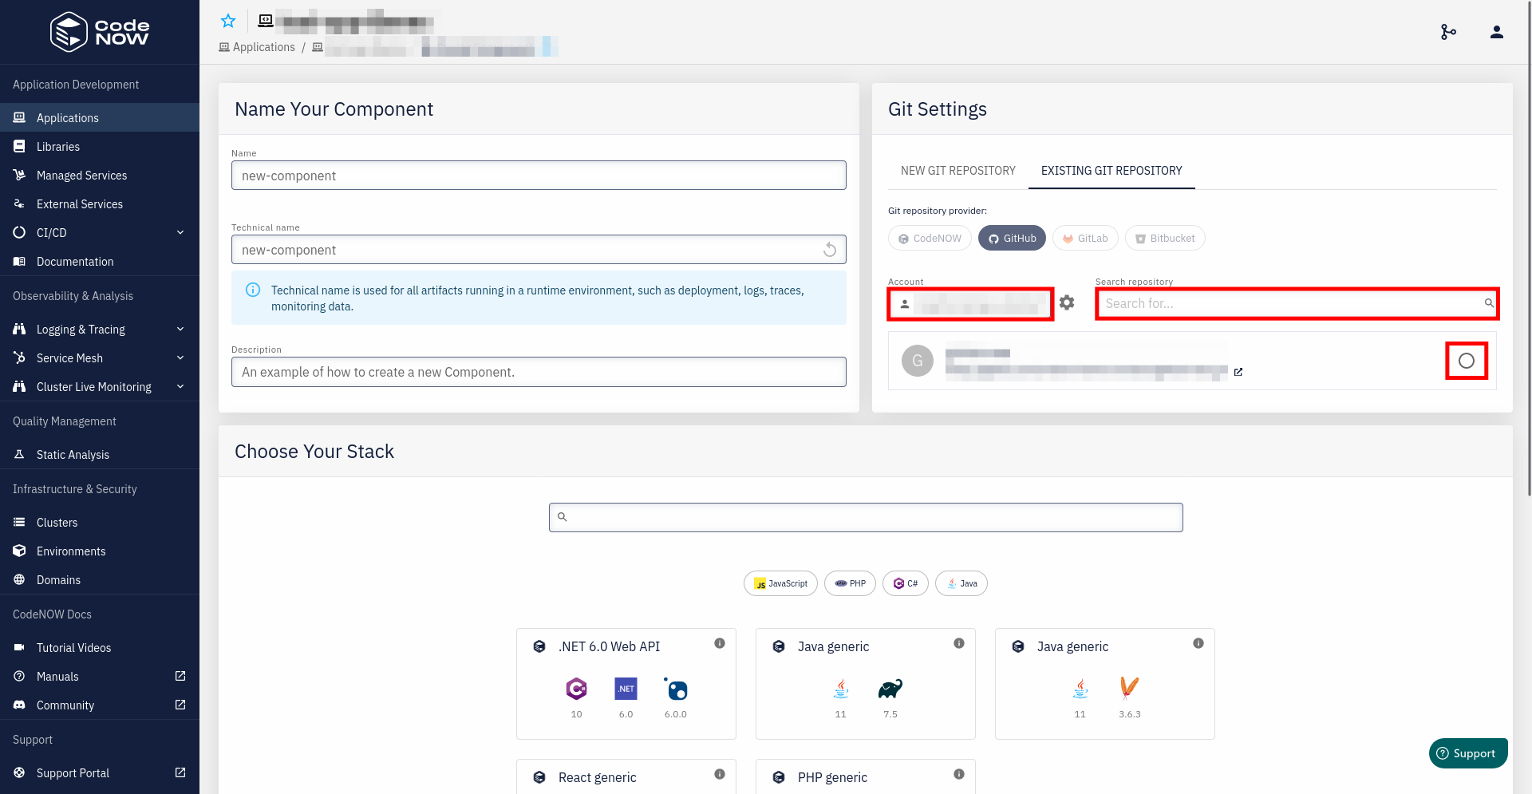Click the info icon on .NET 6.0 Web API card
The height and width of the screenshot is (794, 1532).
click(720, 643)
